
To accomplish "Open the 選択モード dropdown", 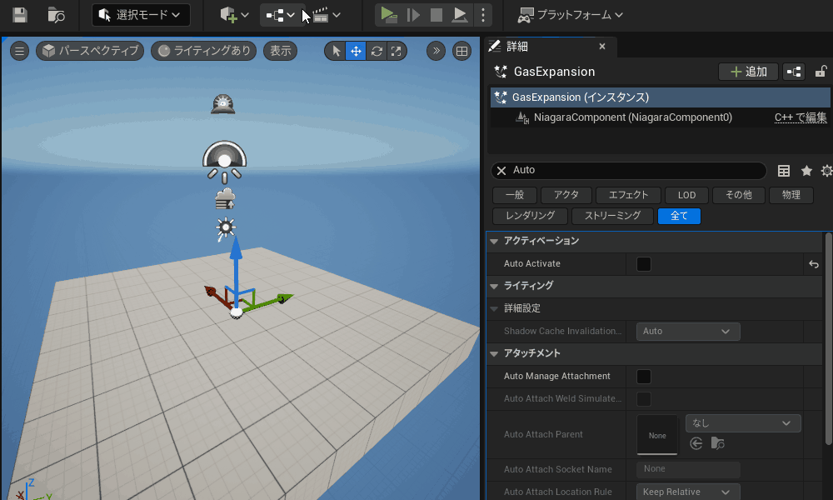I will tap(141, 15).
